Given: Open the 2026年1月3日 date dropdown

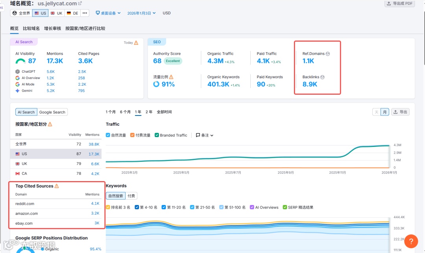Looking at the screenshot, I should tap(142, 13).
